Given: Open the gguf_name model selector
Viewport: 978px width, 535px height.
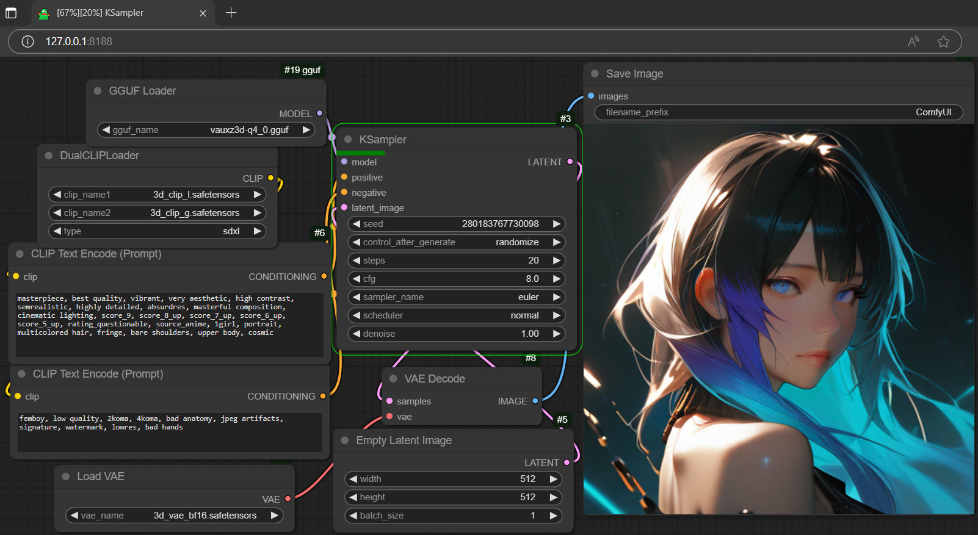Looking at the screenshot, I should click(x=206, y=130).
